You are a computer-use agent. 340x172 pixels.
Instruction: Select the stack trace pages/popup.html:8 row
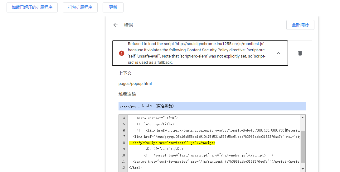pyautogui.click(x=212, y=106)
